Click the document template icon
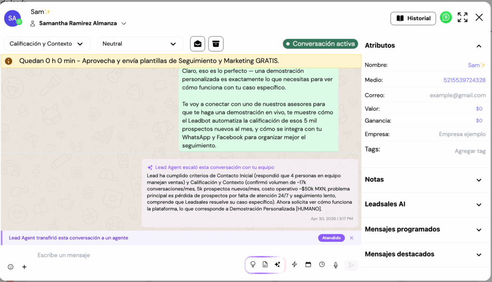This screenshot has height=282, width=492. [265, 264]
